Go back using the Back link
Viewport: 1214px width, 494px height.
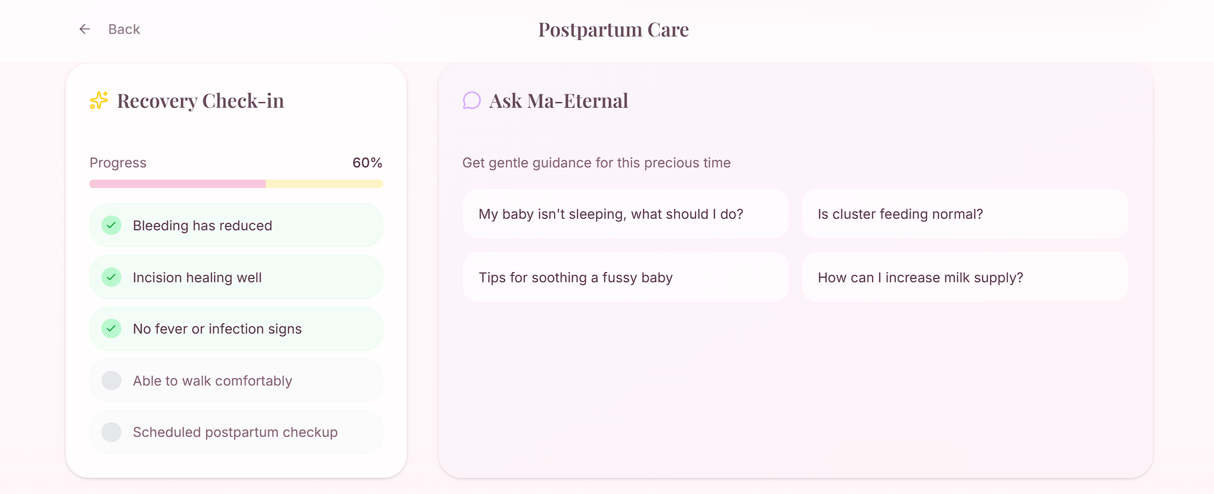point(124,30)
